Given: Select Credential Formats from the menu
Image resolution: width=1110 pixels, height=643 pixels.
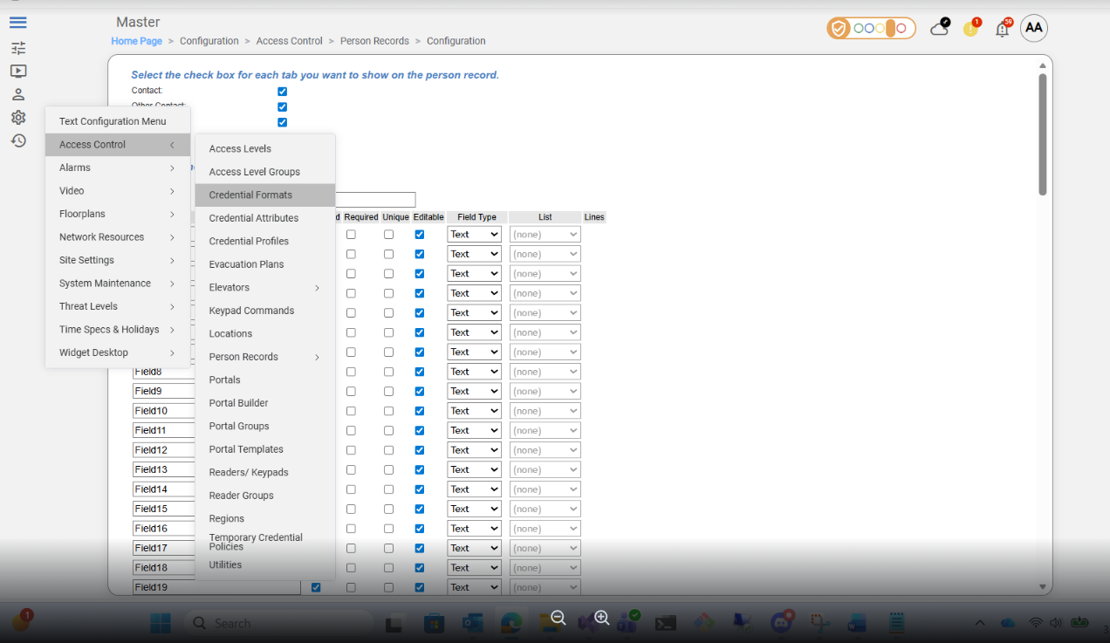Looking at the screenshot, I should [250, 195].
